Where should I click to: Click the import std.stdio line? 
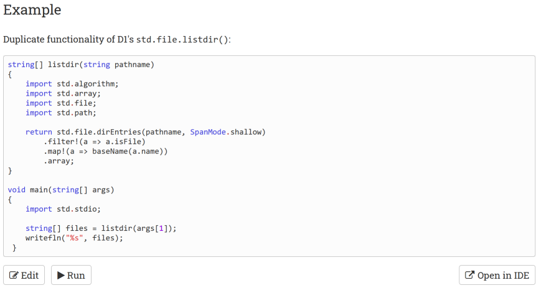pyautogui.click(x=63, y=209)
